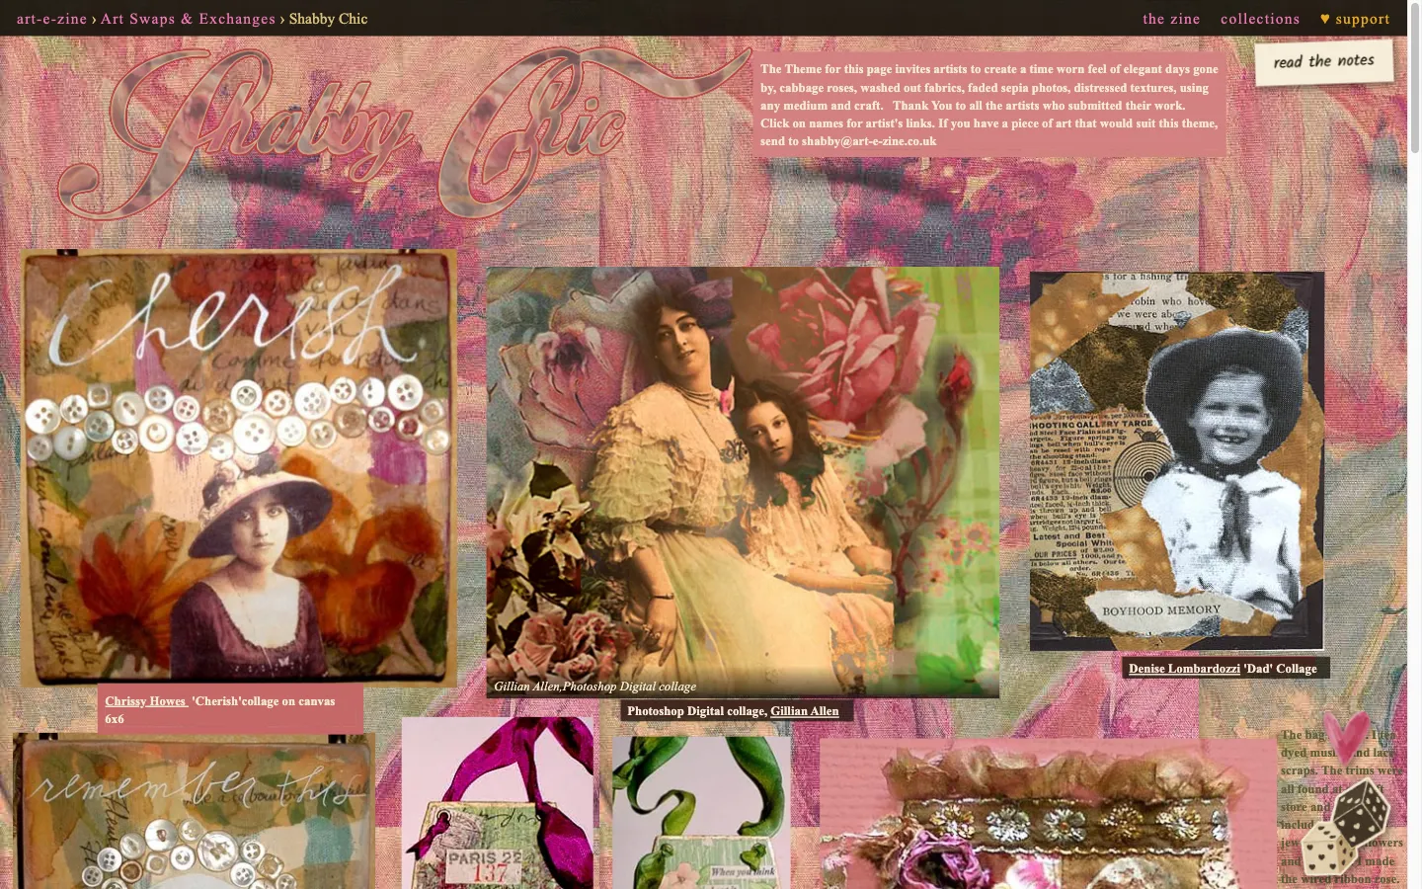The height and width of the screenshot is (889, 1422).
Task: Open the art-e-zine breadcrumb link
Action: [x=51, y=19]
